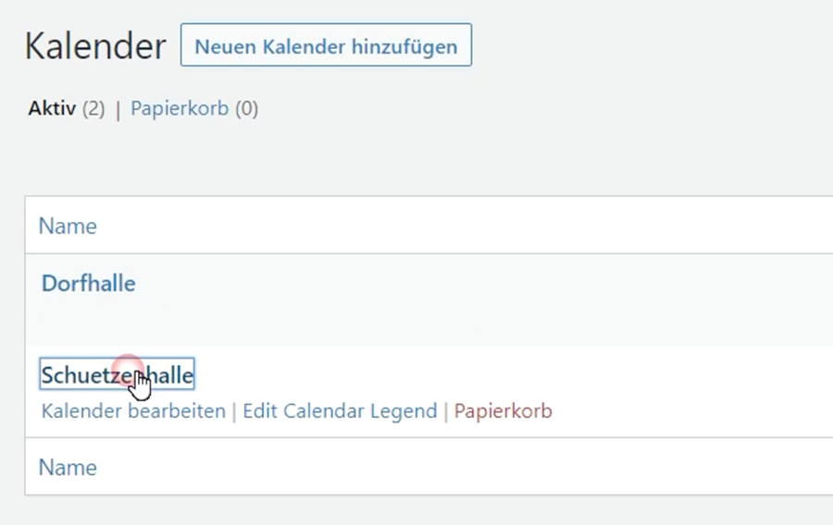Select the Aktiv filter view
This screenshot has height=525, width=833.
pyautogui.click(x=52, y=109)
